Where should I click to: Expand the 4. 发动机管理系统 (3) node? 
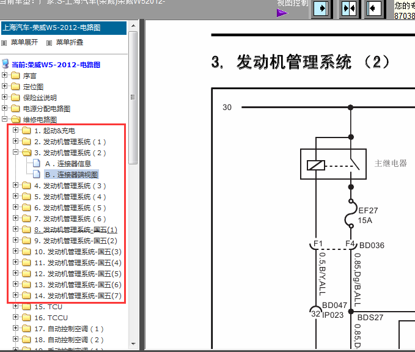(x=15, y=185)
